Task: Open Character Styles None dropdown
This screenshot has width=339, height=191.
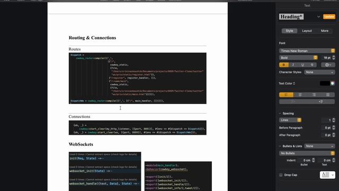Action: coord(319,72)
